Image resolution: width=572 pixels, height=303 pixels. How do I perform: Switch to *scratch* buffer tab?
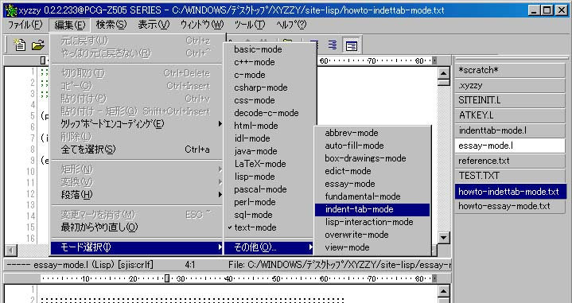click(510, 70)
